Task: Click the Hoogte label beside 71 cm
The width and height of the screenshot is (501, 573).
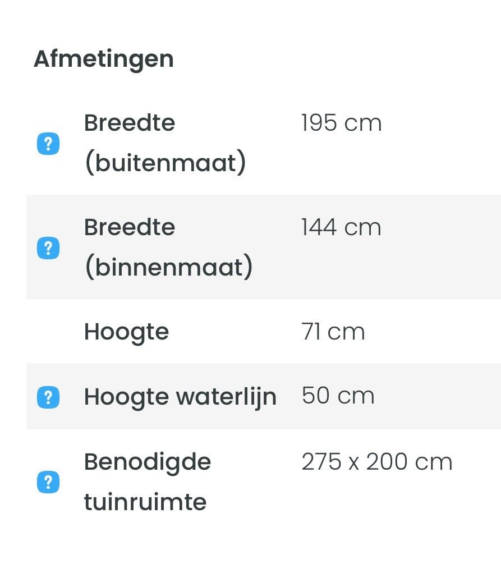Action: point(126,333)
